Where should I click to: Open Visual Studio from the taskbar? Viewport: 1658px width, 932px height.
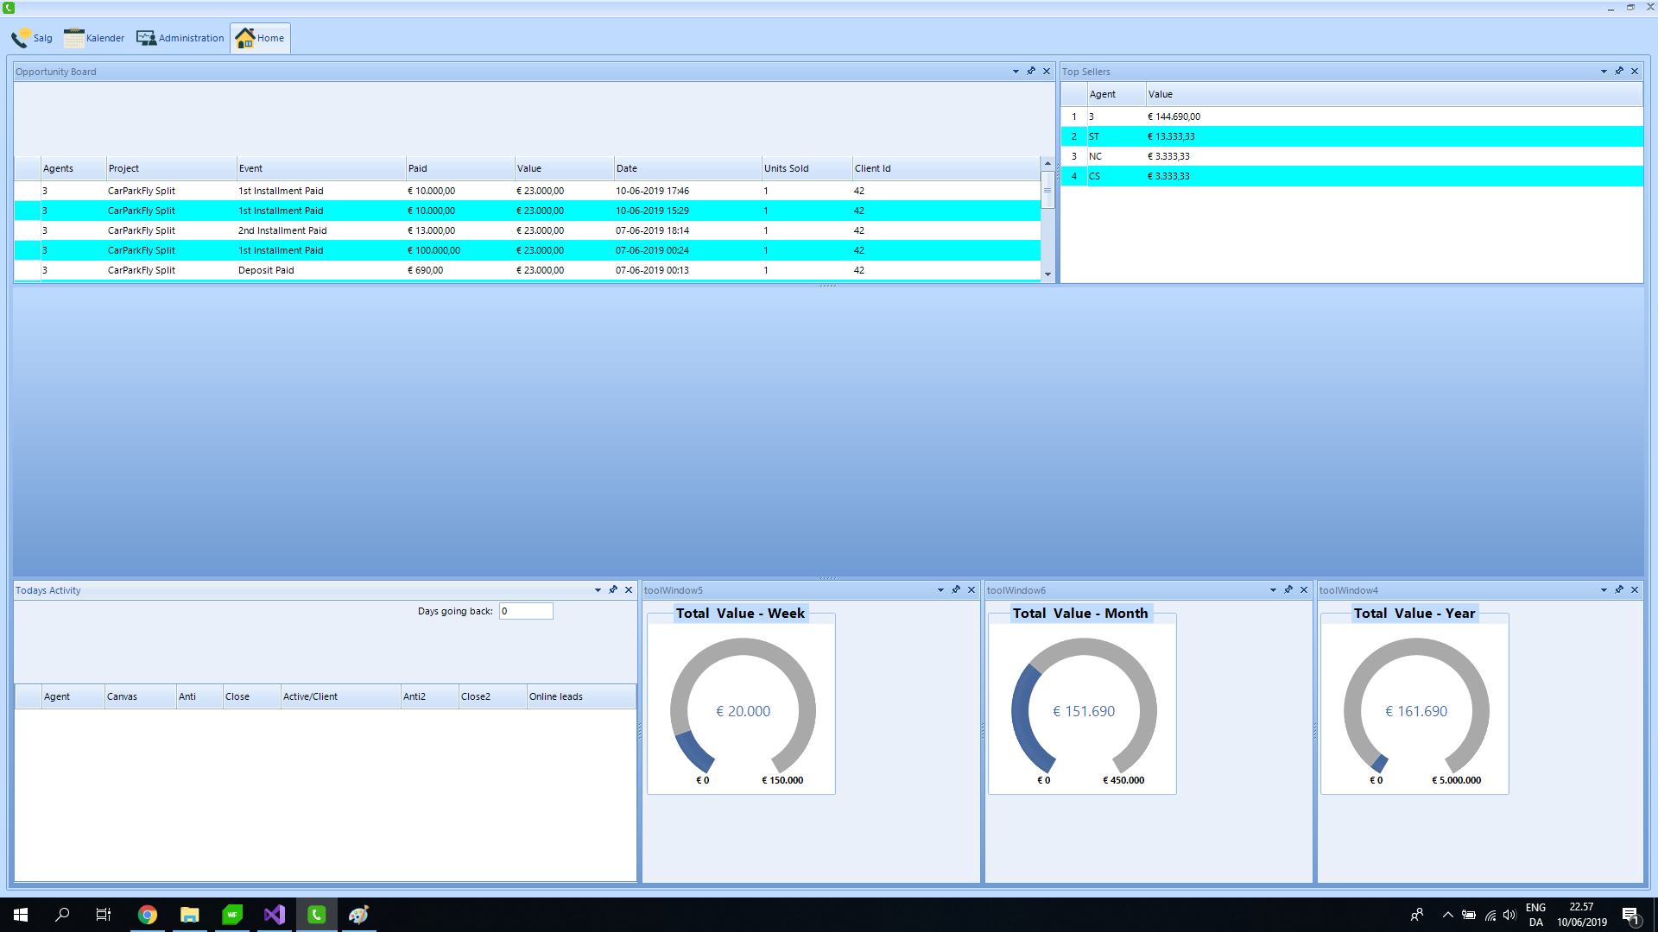pyautogui.click(x=275, y=915)
